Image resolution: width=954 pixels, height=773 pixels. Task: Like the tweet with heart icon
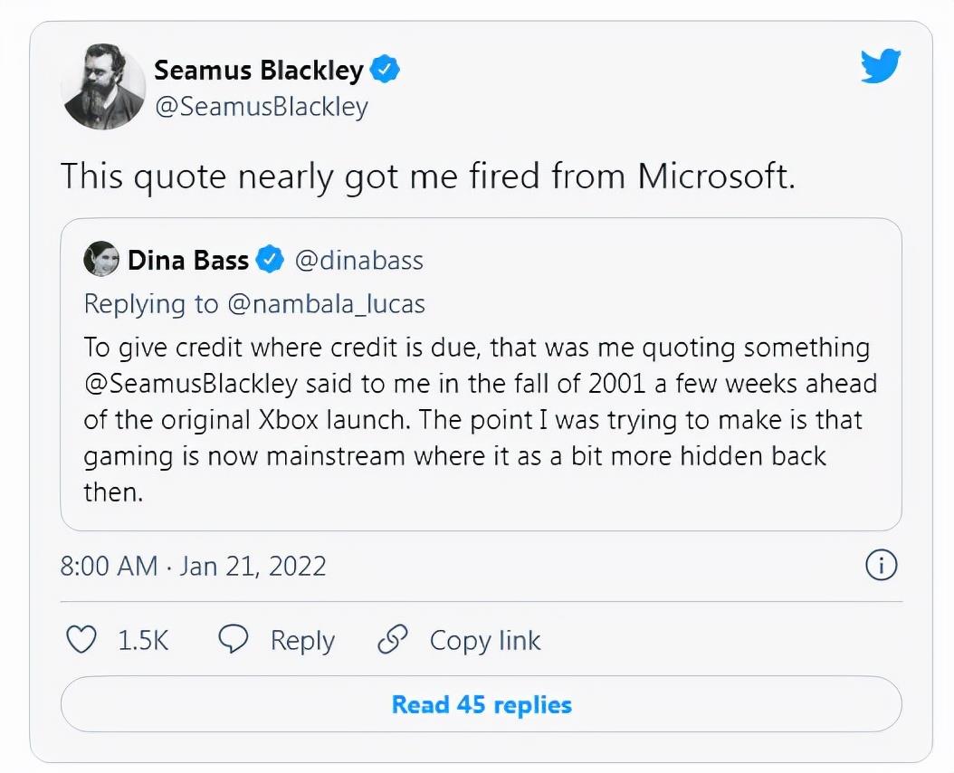pos(81,640)
